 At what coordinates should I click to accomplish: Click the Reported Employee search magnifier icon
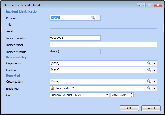pyautogui.click(x=149, y=88)
